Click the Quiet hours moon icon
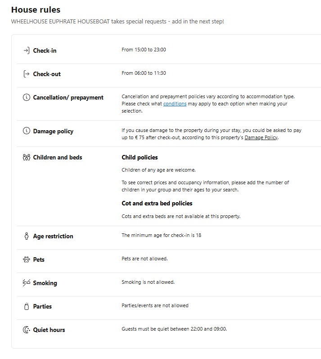This screenshot has height=359, width=321. coord(26,330)
